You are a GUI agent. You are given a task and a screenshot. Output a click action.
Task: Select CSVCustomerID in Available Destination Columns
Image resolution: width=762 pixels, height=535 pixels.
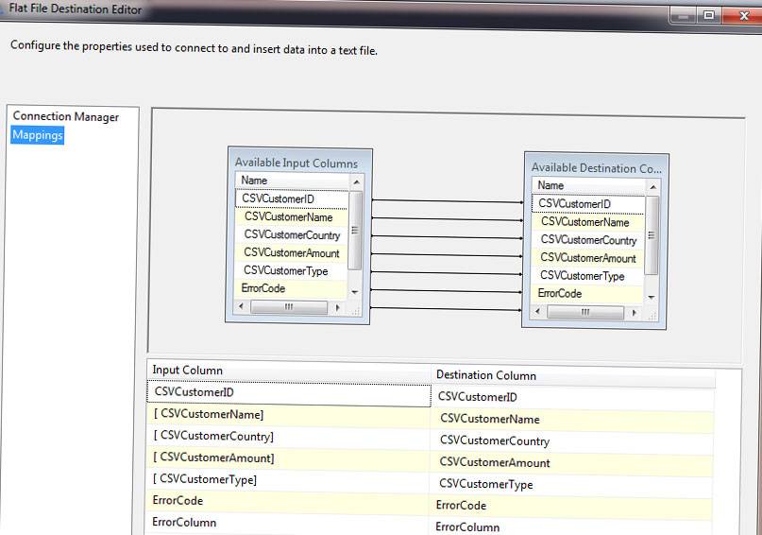(x=588, y=204)
